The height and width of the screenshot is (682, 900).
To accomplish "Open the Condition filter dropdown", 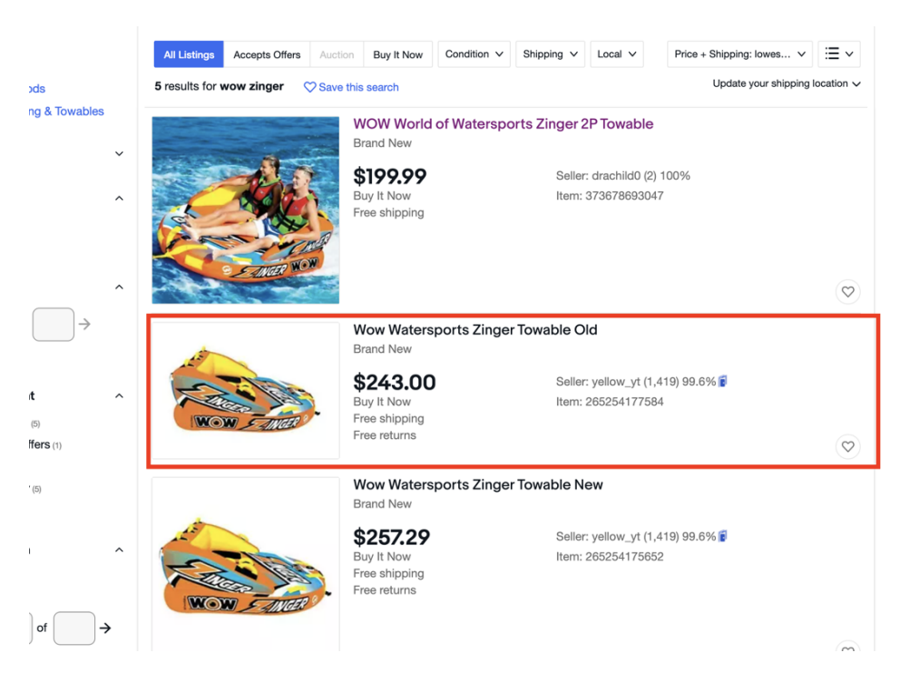I will pyautogui.click(x=474, y=54).
